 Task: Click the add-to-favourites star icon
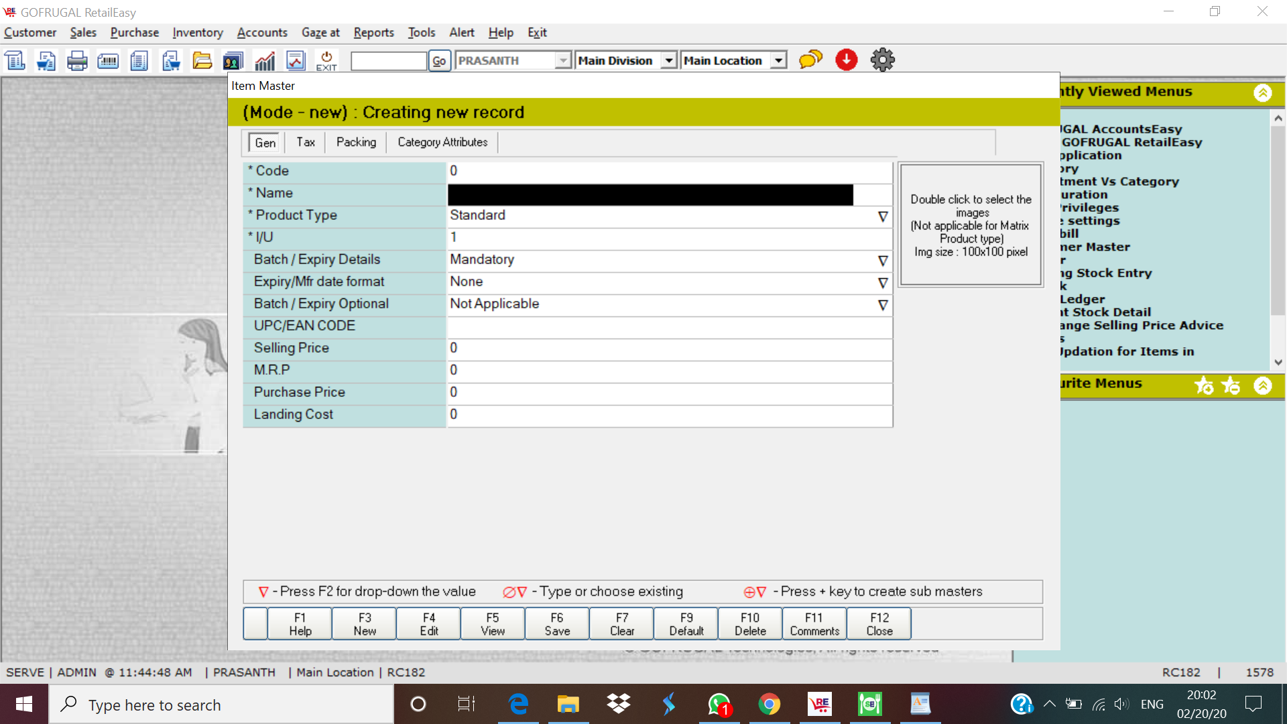tap(1204, 385)
